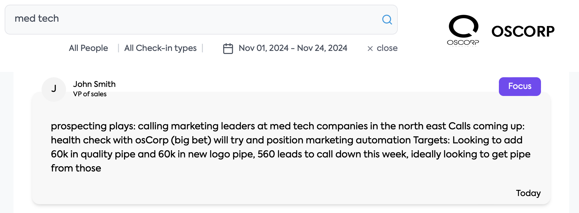Screen dimensions: 579x213
Task: Select the Nov 24, 2024 end date
Action: tap(322, 48)
